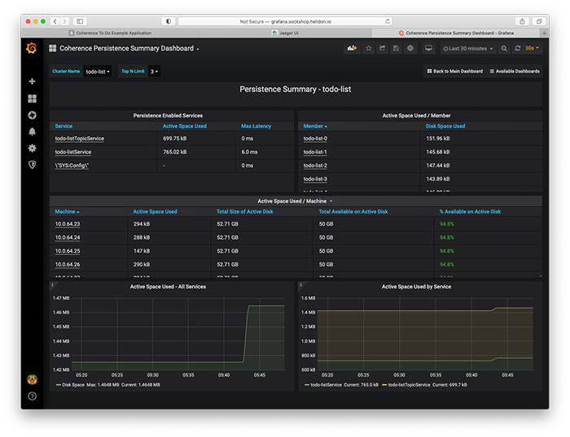Image resolution: width=570 pixels, height=437 pixels.
Task: Click the Safari privacy shield icon
Action: point(169,21)
